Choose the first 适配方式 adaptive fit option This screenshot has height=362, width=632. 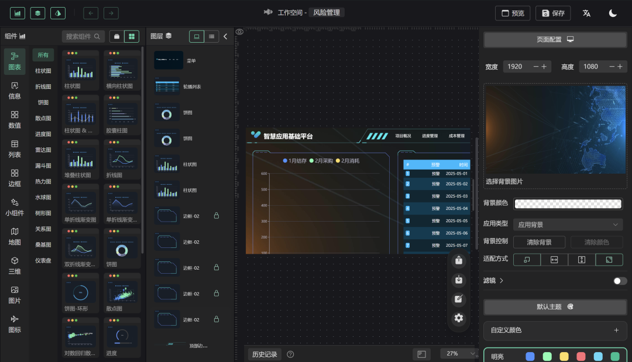point(527,260)
